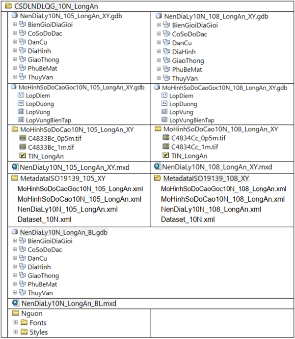Image resolution: width=295 pixels, height=339 pixels.
Task: Click the MetadataISO19139_108_XY folder icon
Action: [x=158, y=178]
